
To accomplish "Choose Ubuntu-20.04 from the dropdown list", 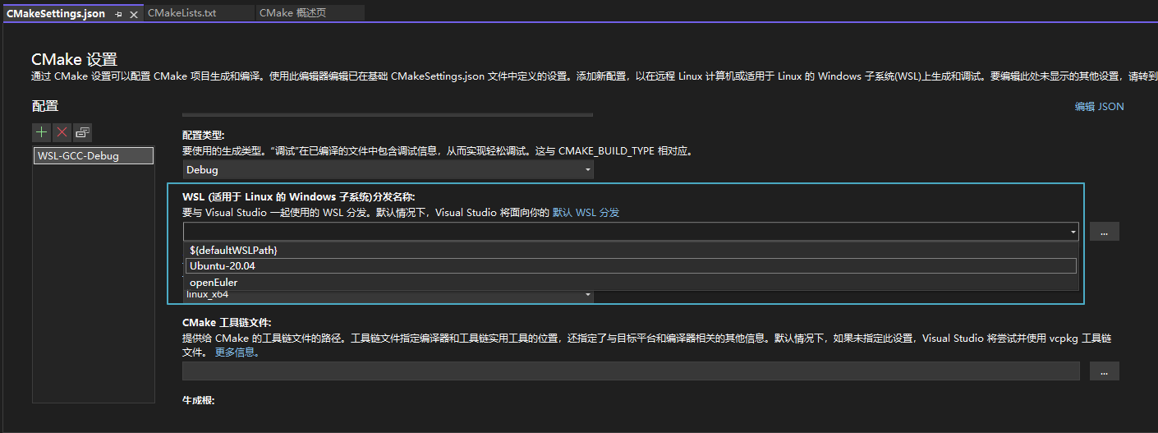I will [x=631, y=265].
